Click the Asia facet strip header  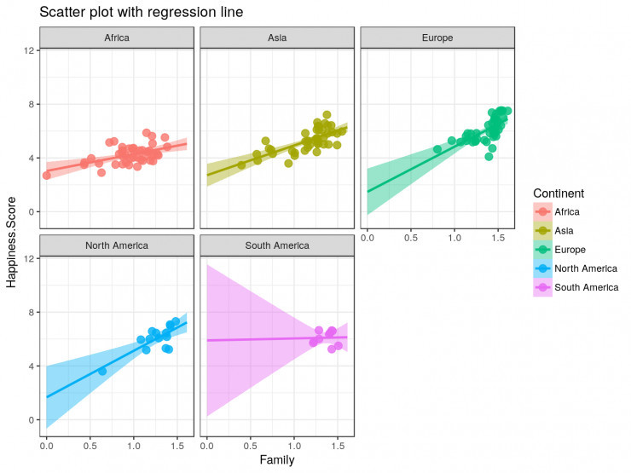tap(277, 38)
